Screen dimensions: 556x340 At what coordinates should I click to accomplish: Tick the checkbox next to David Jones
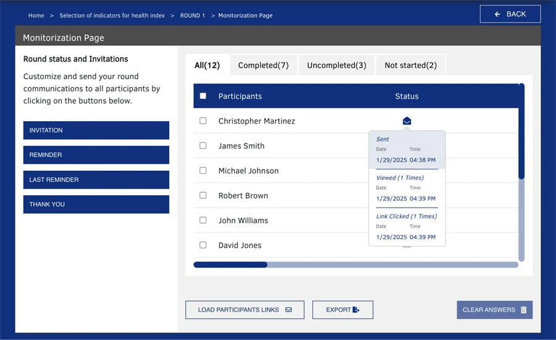pos(203,245)
